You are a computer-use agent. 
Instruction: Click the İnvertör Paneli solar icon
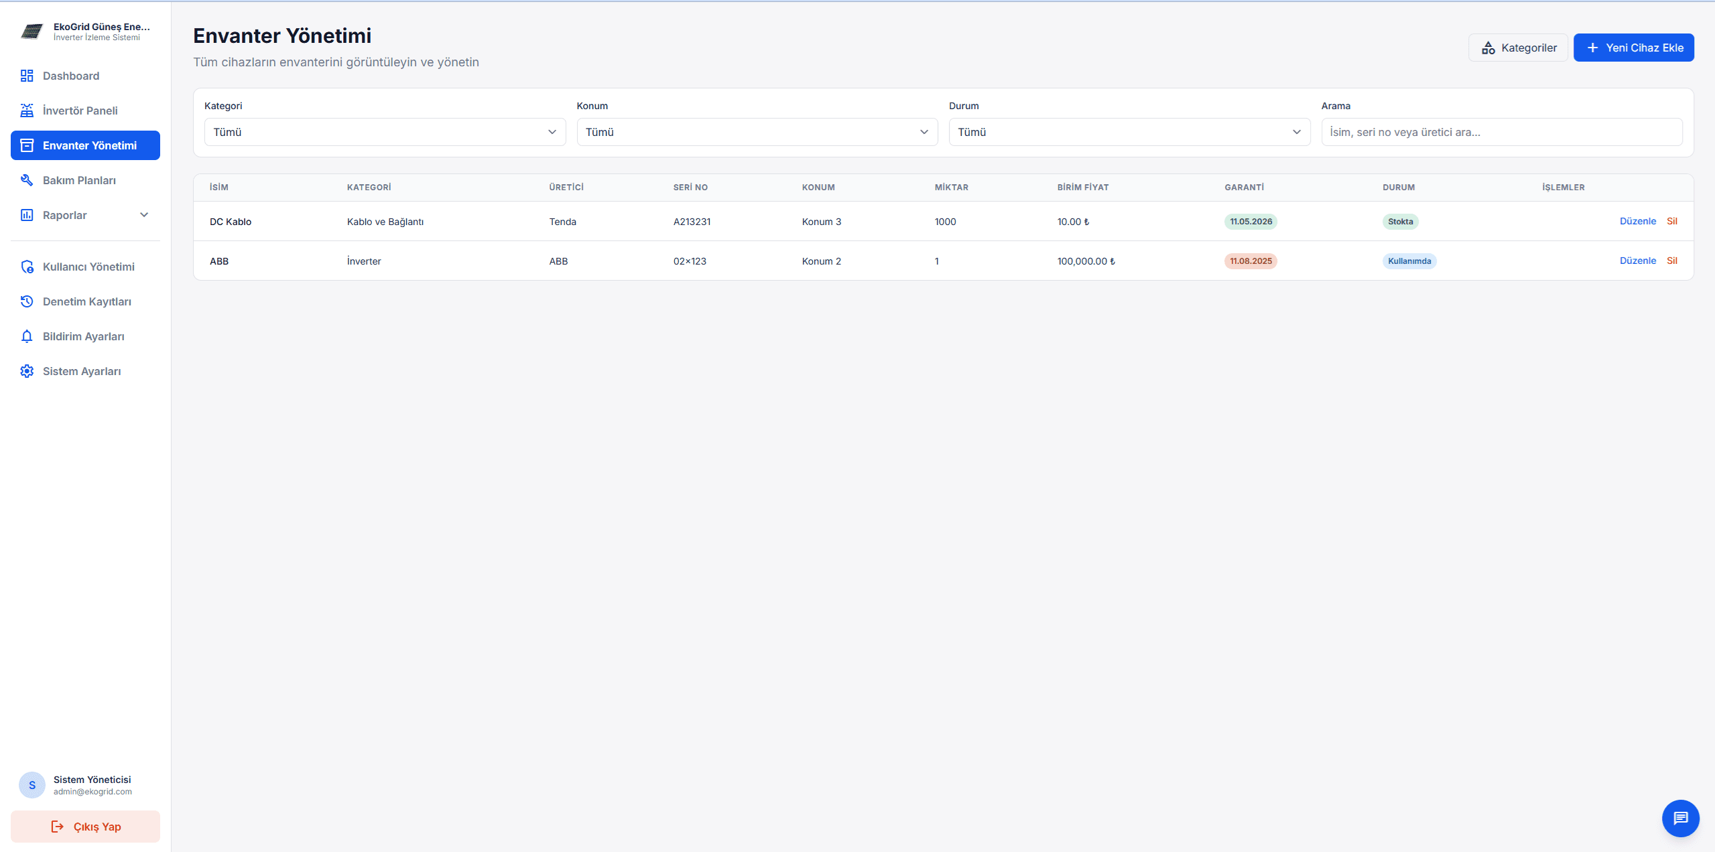[x=27, y=111]
